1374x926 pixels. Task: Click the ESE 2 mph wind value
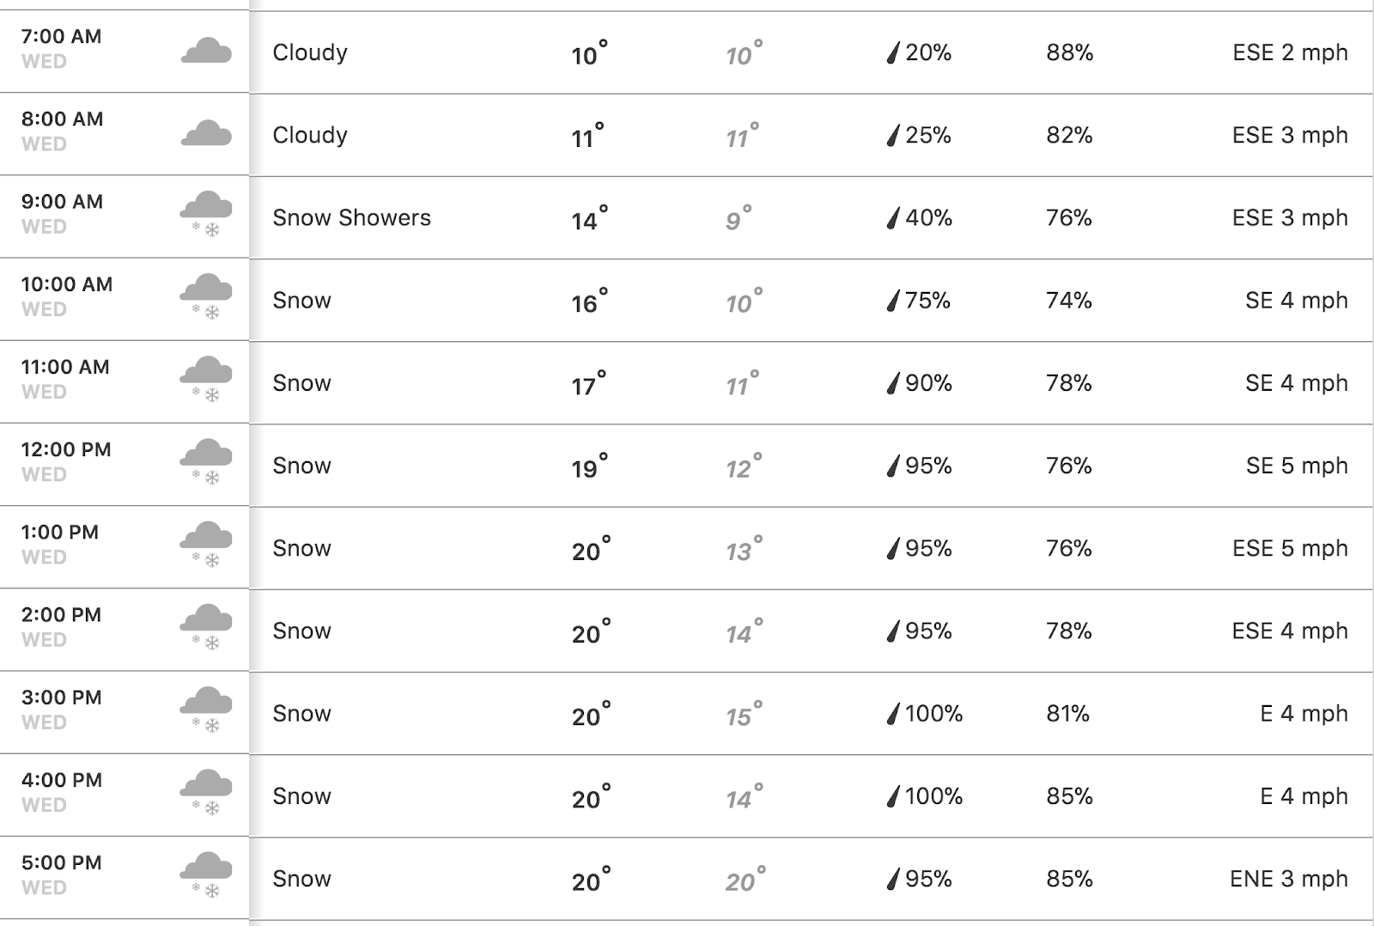(1290, 53)
